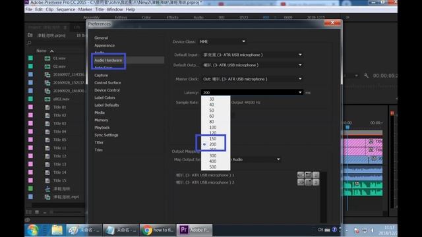Select Capture preferences category
Viewport: 422px width, 237px height.
101,75
